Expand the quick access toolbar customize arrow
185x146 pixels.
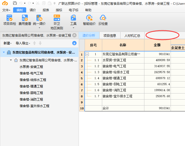pos(55,3)
